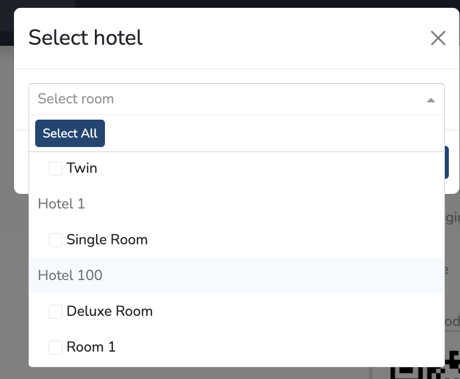Tick the Twin checkbox

point(55,168)
